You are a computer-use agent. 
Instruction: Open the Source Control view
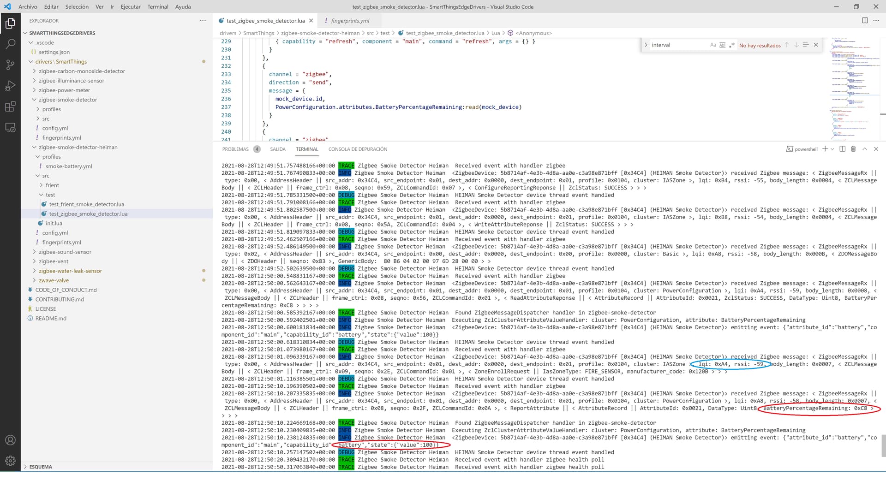[x=10, y=65]
